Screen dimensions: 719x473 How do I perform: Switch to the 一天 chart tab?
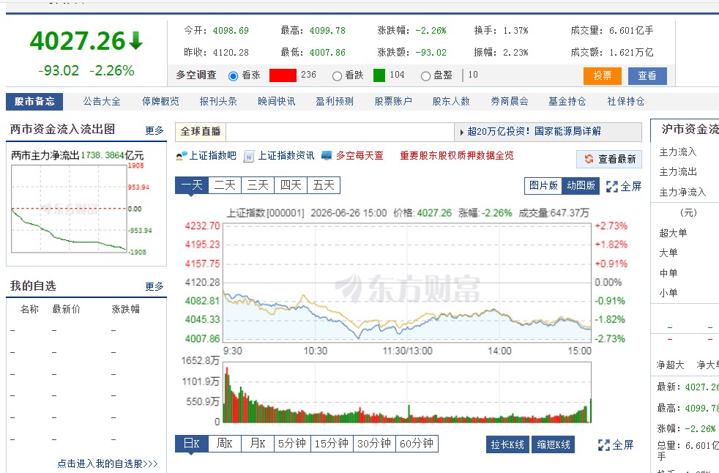click(x=192, y=185)
